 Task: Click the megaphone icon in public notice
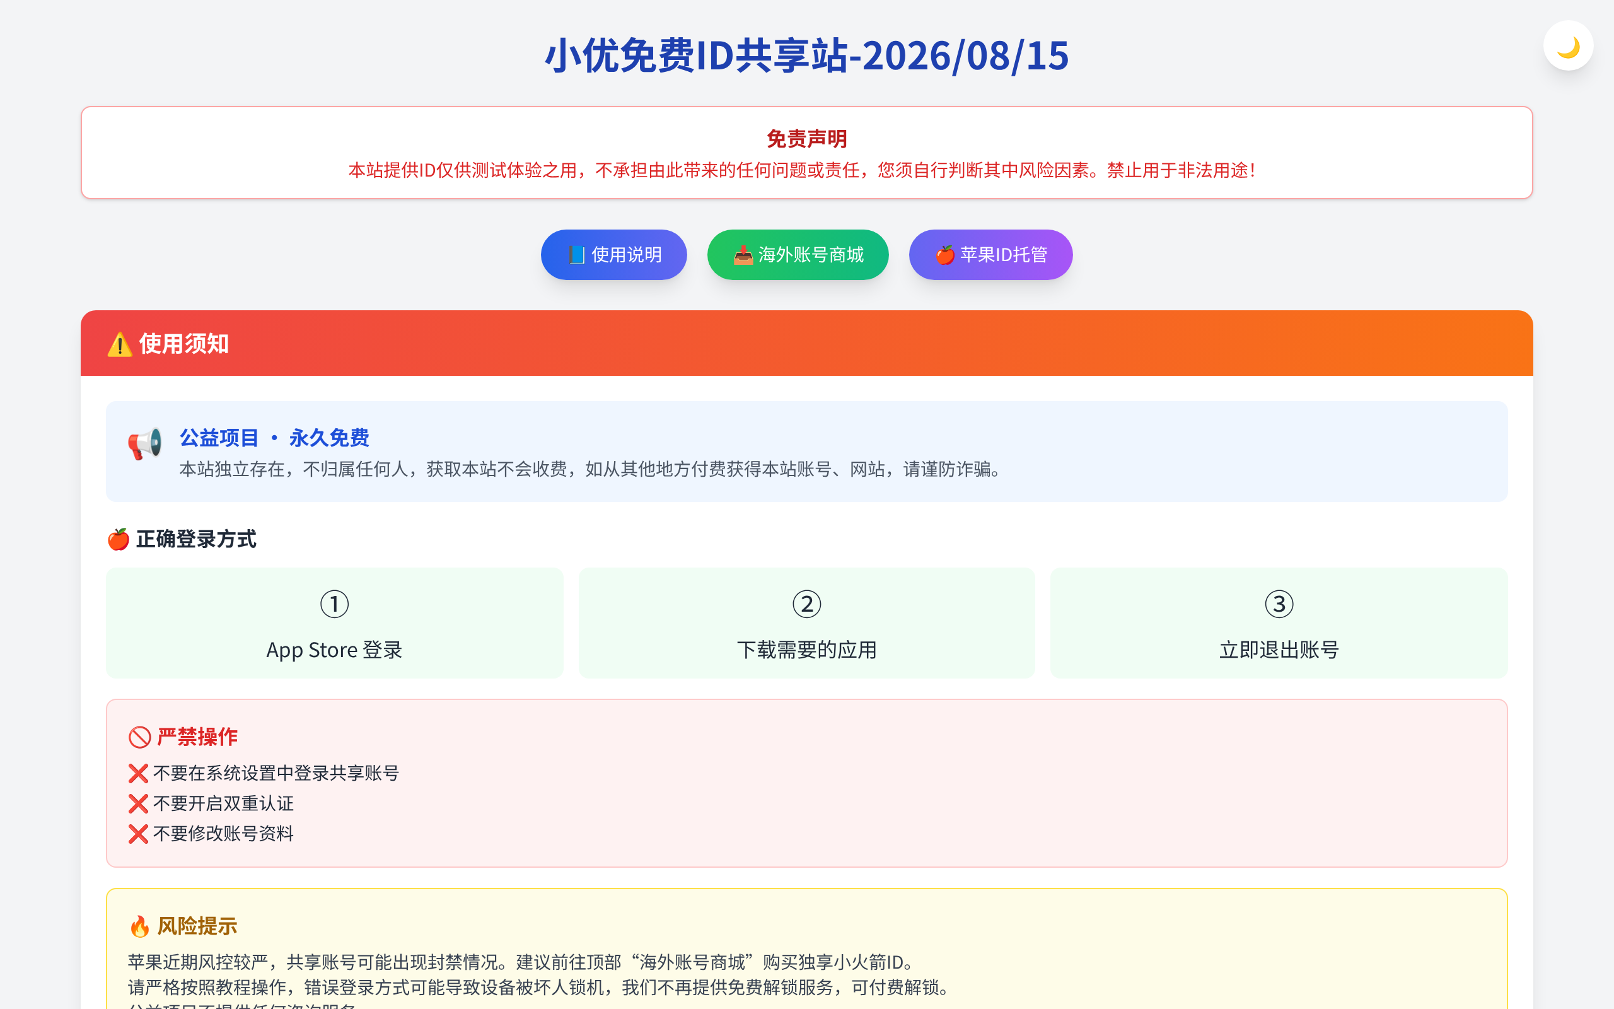(145, 444)
